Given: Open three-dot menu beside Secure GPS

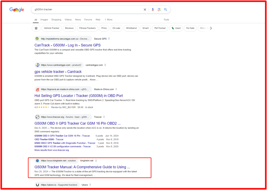Looking at the screenshot, I should pyautogui.click(x=109, y=39).
